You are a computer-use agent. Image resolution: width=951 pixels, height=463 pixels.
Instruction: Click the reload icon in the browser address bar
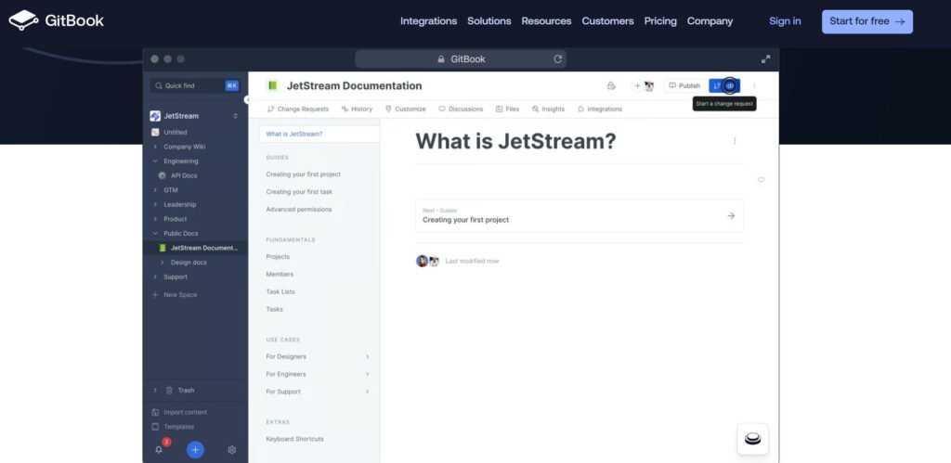(x=557, y=58)
